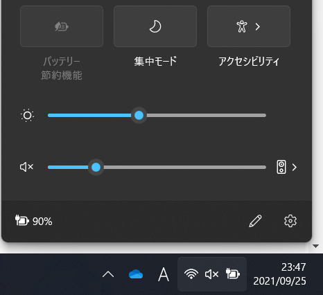
Task: Show hidden tray icons caret
Action: [x=108, y=274]
